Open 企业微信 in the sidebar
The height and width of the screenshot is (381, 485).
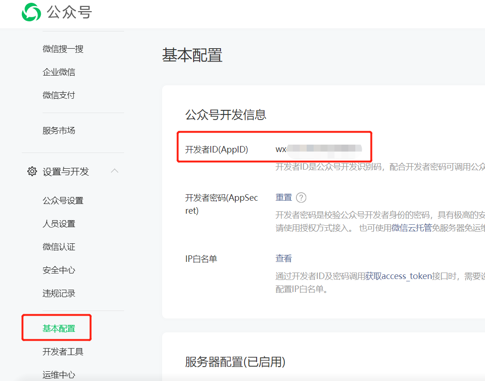59,72
